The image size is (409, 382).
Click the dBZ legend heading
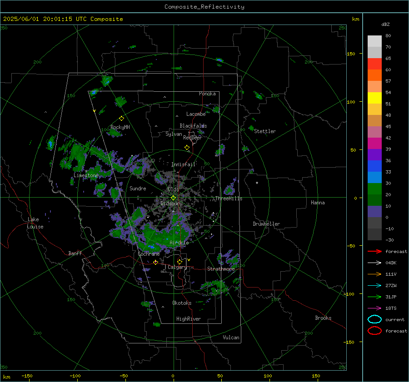tap(385, 25)
